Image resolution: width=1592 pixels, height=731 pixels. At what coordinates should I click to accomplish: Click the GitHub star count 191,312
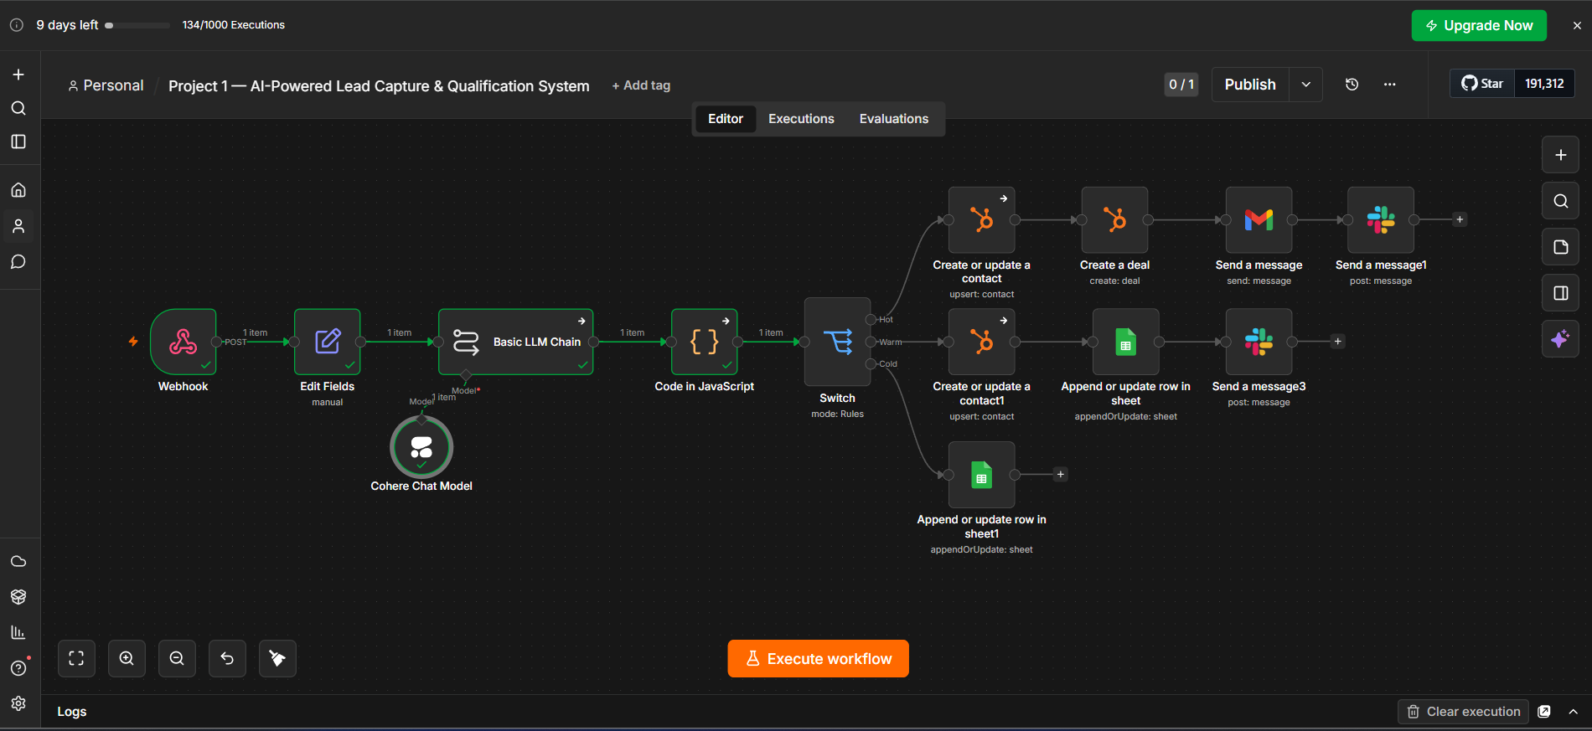point(1544,84)
